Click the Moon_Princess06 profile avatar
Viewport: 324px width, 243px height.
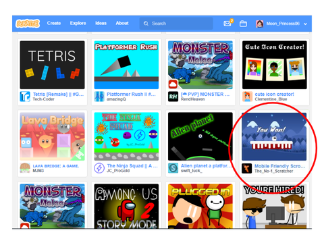coord(259,24)
